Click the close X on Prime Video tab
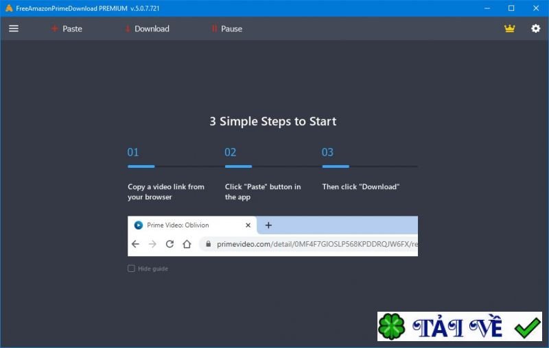549x348 pixels. pos(248,225)
